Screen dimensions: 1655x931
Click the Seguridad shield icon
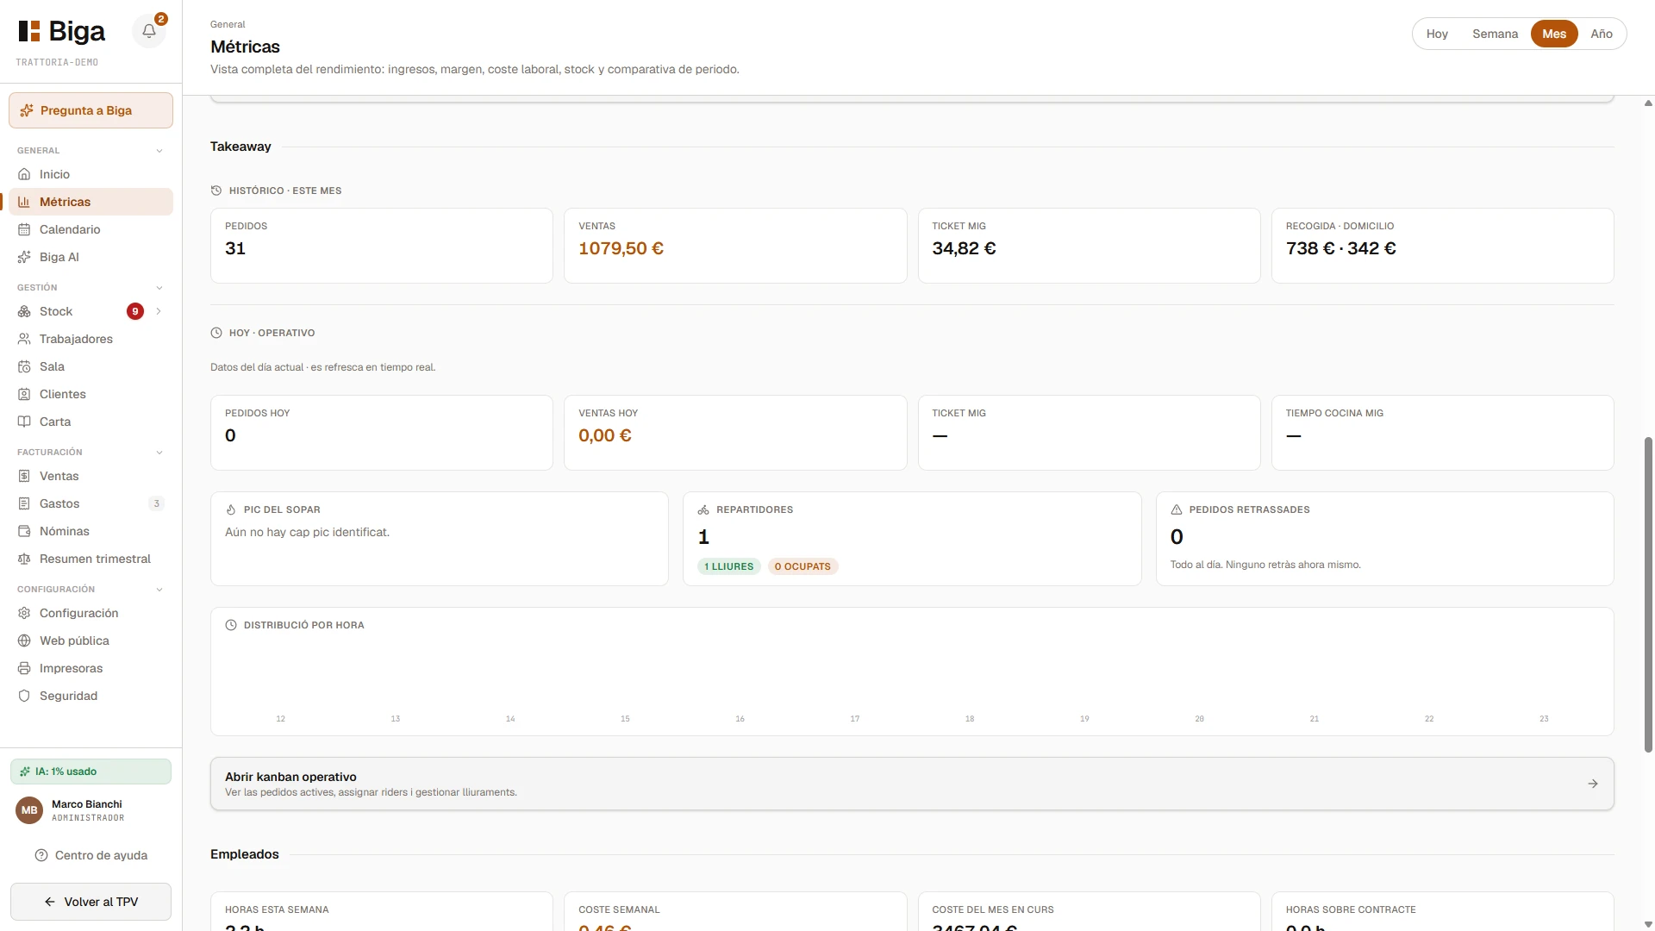tap(24, 696)
